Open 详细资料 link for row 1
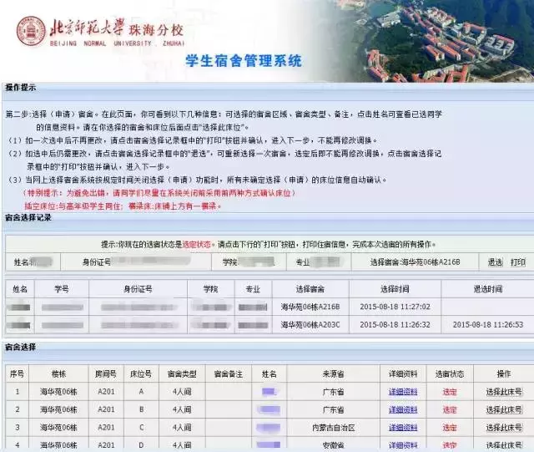This screenshot has width=534, height=452. [x=403, y=392]
